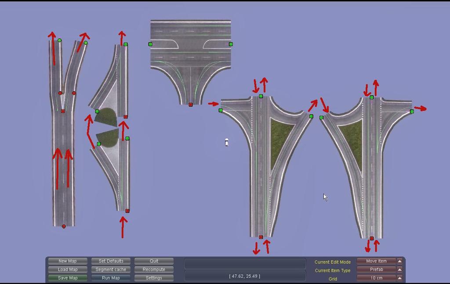This screenshot has height=284, width=450.
Task: Click the up arrow next to the Grid value
Action: click(x=399, y=278)
